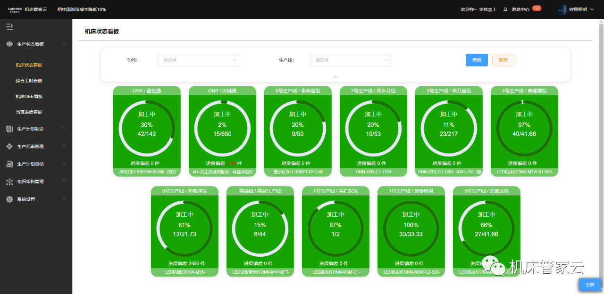Click the 组织架构管理 sidebar icon
This screenshot has height=294, width=604.
[x=9, y=181]
